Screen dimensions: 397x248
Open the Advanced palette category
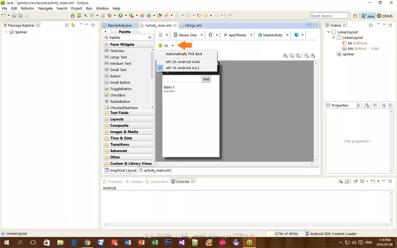(128, 151)
